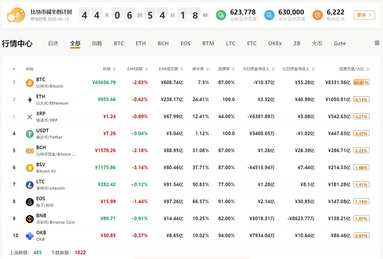Click the falling count 1022
The width and height of the screenshot is (383, 259).
[x=80, y=252]
